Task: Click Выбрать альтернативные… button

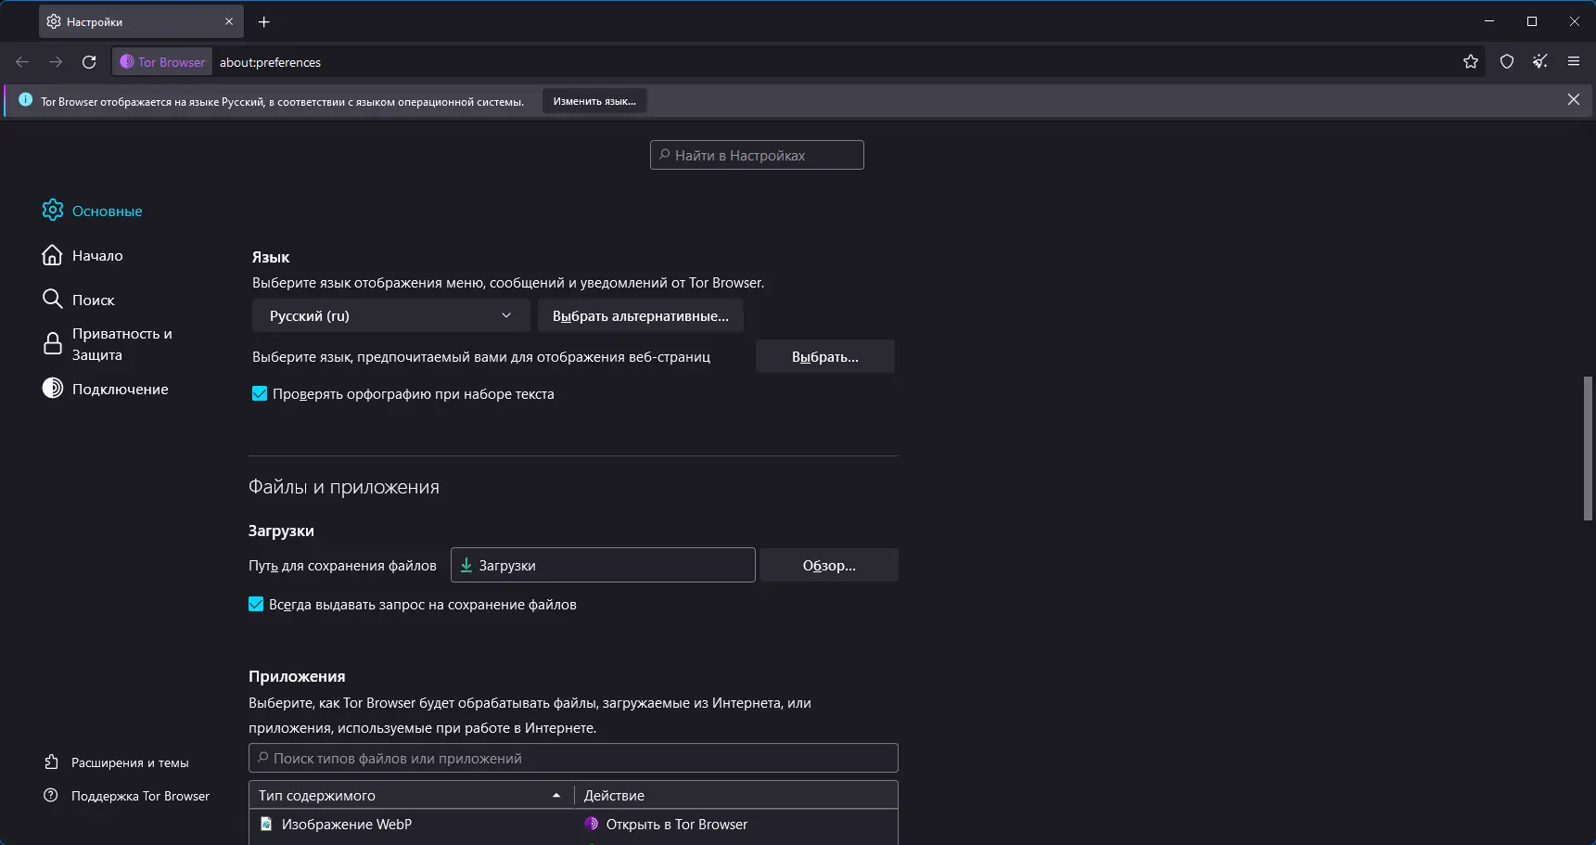Action: click(641, 316)
